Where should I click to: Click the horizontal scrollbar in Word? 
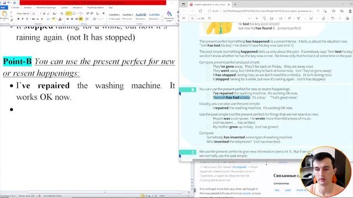(x=105, y=192)
